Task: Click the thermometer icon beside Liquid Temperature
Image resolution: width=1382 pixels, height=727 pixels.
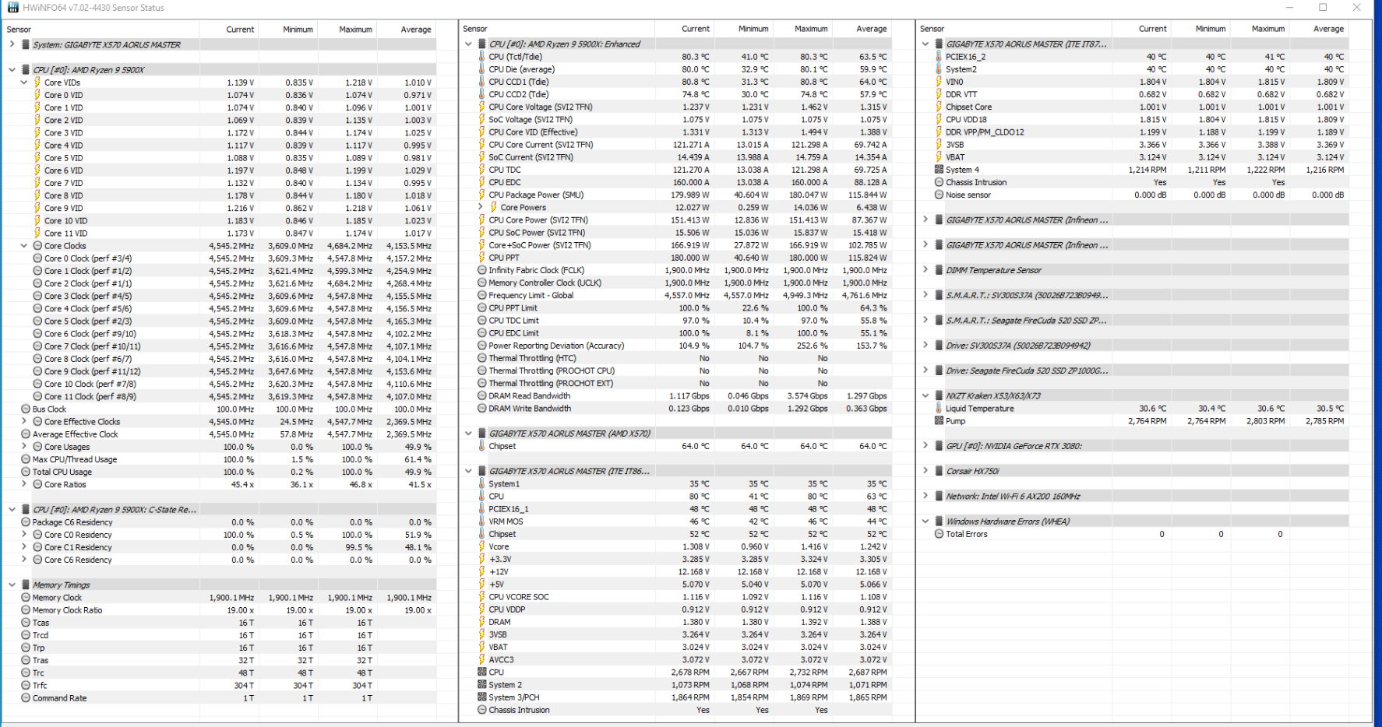Action: click(x=939, y=409)
